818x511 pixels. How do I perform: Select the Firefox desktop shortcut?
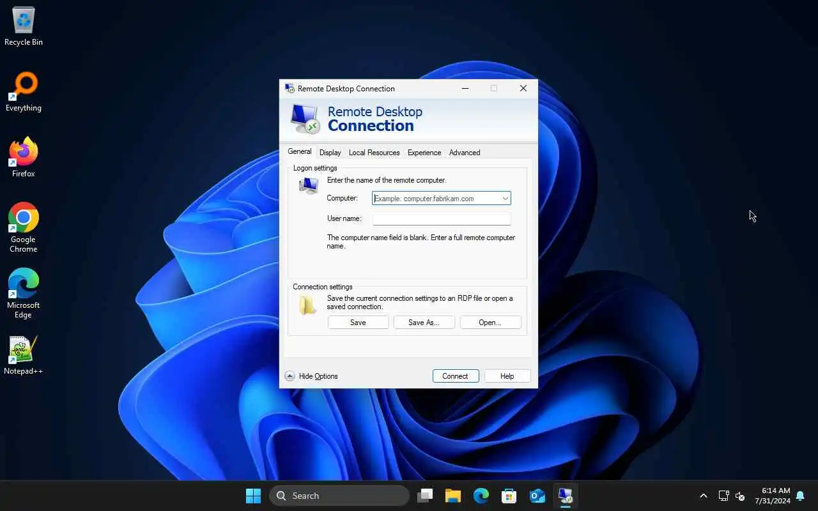click(x=24, y=158)
